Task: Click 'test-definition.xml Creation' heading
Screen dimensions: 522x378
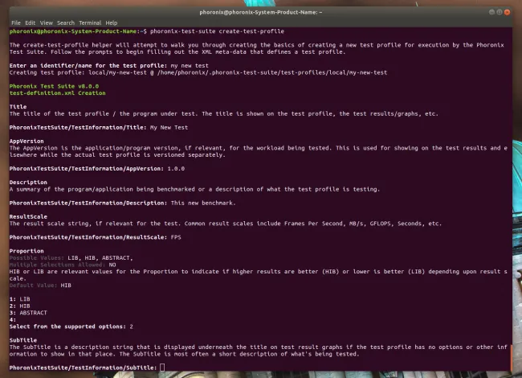Action: point(57,93)
